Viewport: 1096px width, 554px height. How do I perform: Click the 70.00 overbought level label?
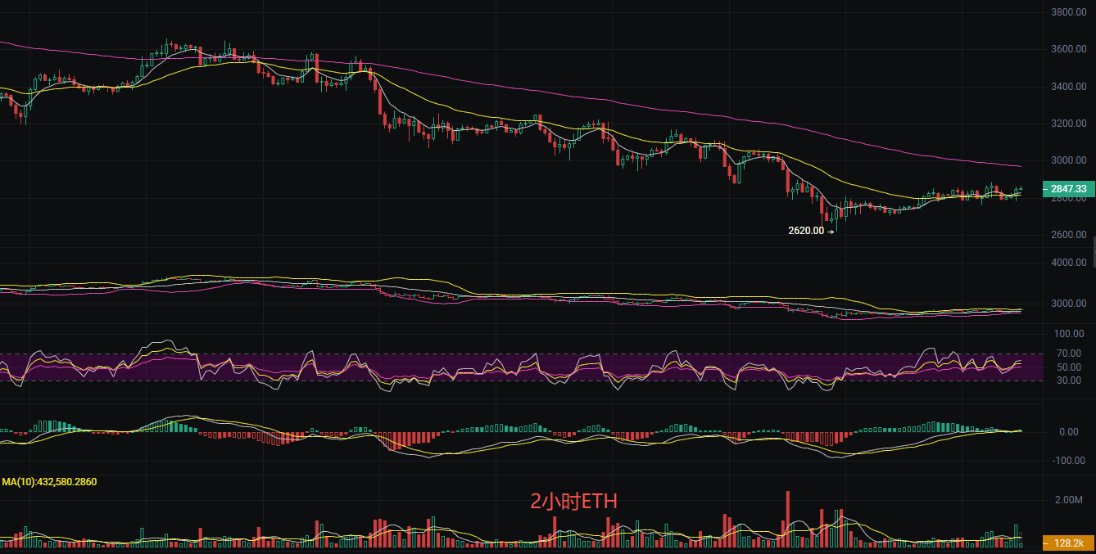point(1069,354)
